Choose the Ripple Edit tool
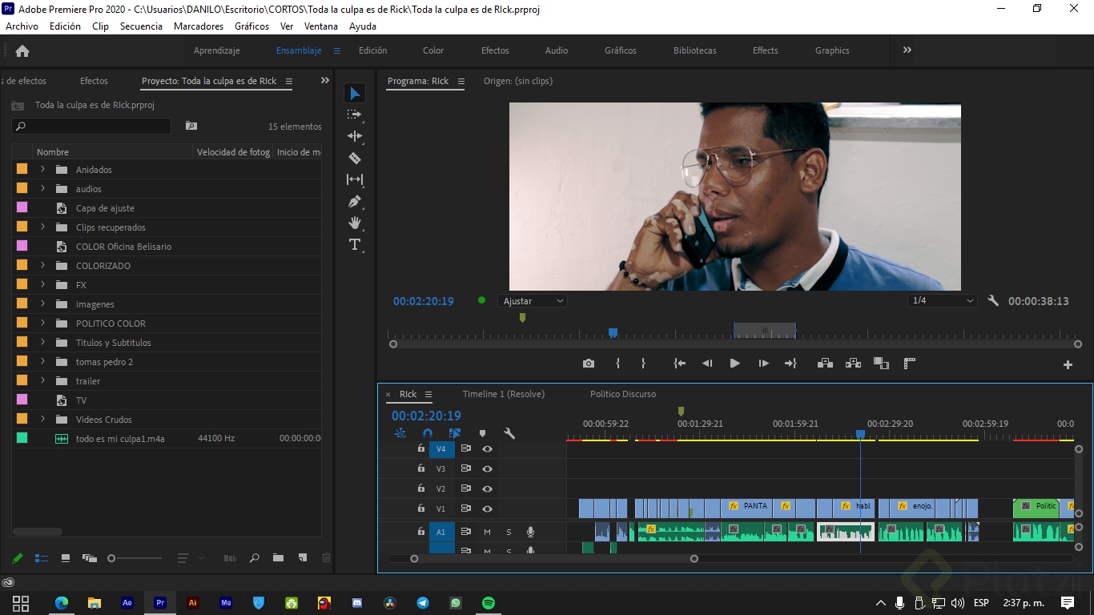The width and height of the screenshot is (1094, 615). coord(355,136)
